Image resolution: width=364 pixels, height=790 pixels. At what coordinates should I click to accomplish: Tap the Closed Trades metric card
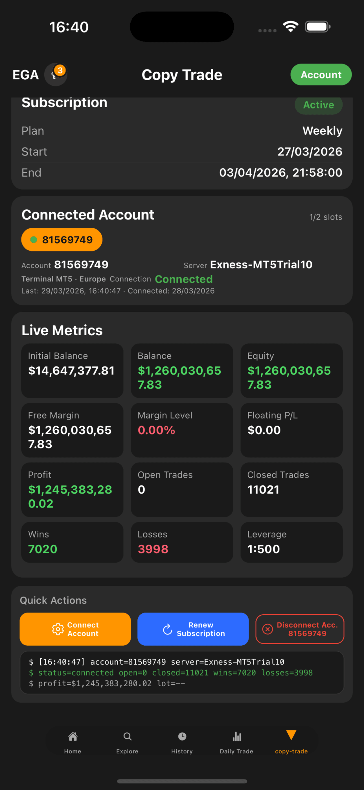pyautogui.click(x=291, y=489)
